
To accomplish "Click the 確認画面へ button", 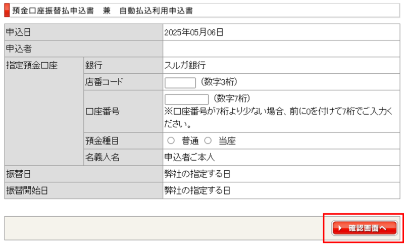I will point(365,228).
